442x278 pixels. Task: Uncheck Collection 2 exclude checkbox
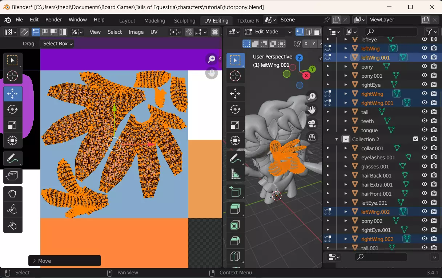click(x=415, y=139)
